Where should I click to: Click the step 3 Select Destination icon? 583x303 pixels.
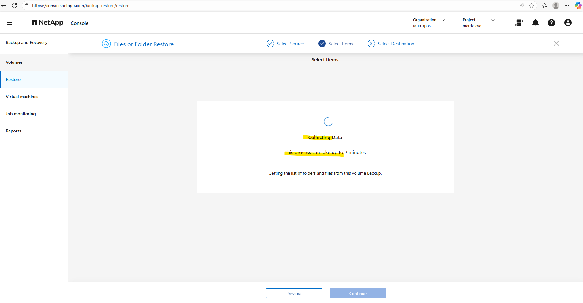click(x=371, y=44)
